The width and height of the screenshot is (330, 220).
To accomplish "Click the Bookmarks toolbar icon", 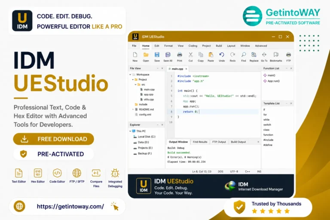I will tap(276, 55).
